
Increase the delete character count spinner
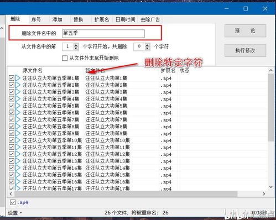(x=147, y=45)
